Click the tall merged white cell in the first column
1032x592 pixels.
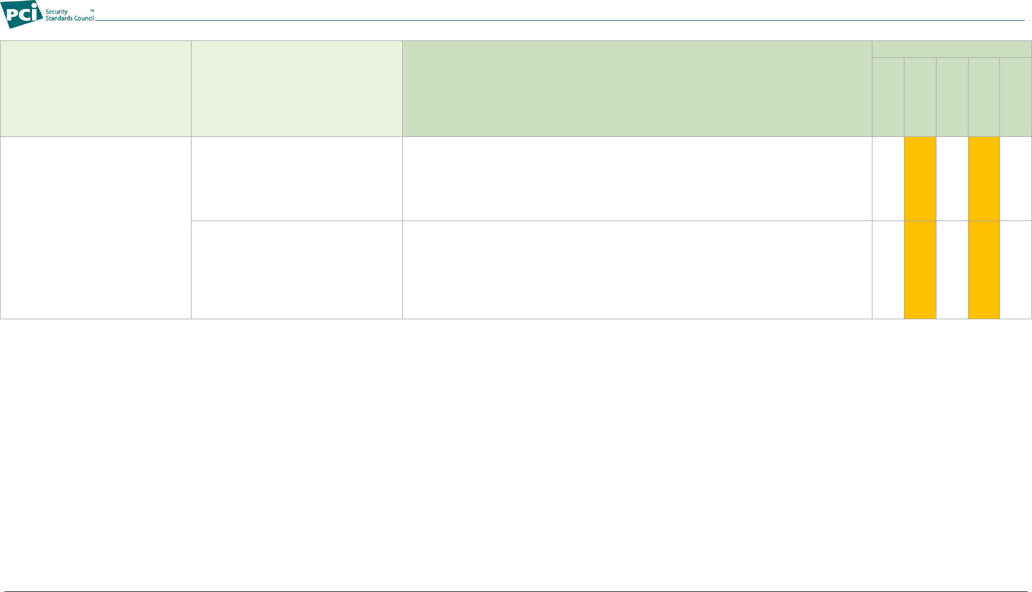(96, 228)
